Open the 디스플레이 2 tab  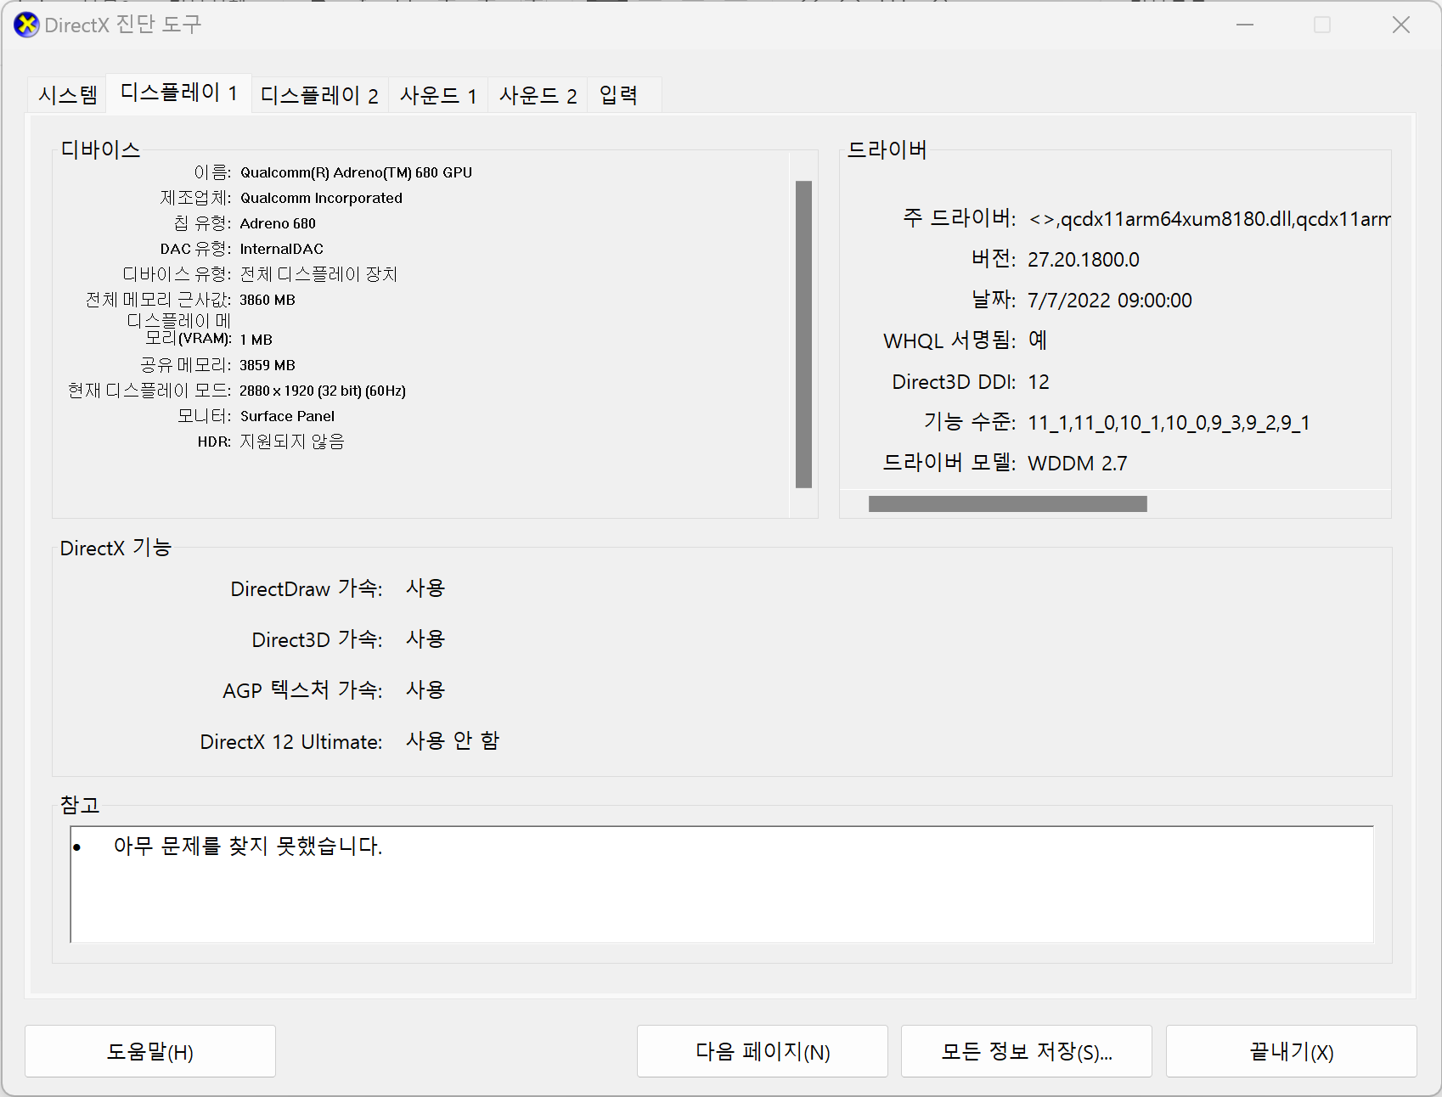pos(319,95)
